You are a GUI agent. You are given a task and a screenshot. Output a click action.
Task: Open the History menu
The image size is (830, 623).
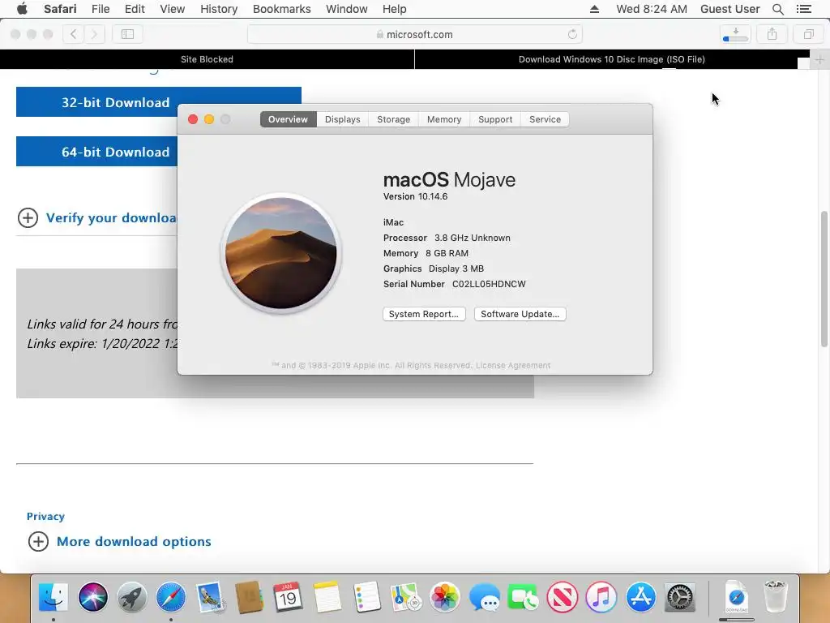pyautogui.click(x=219, y=9)
